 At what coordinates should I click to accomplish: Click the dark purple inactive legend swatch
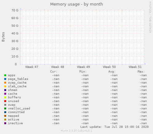click(5, 123)
